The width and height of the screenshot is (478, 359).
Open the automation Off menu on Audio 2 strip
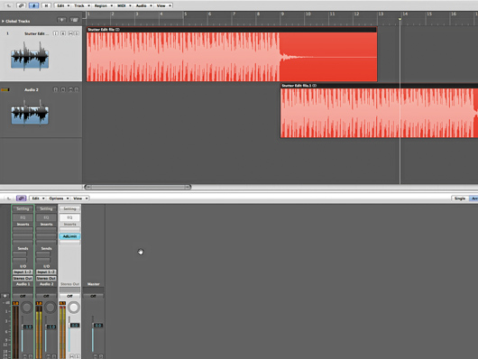click(46, 296)
